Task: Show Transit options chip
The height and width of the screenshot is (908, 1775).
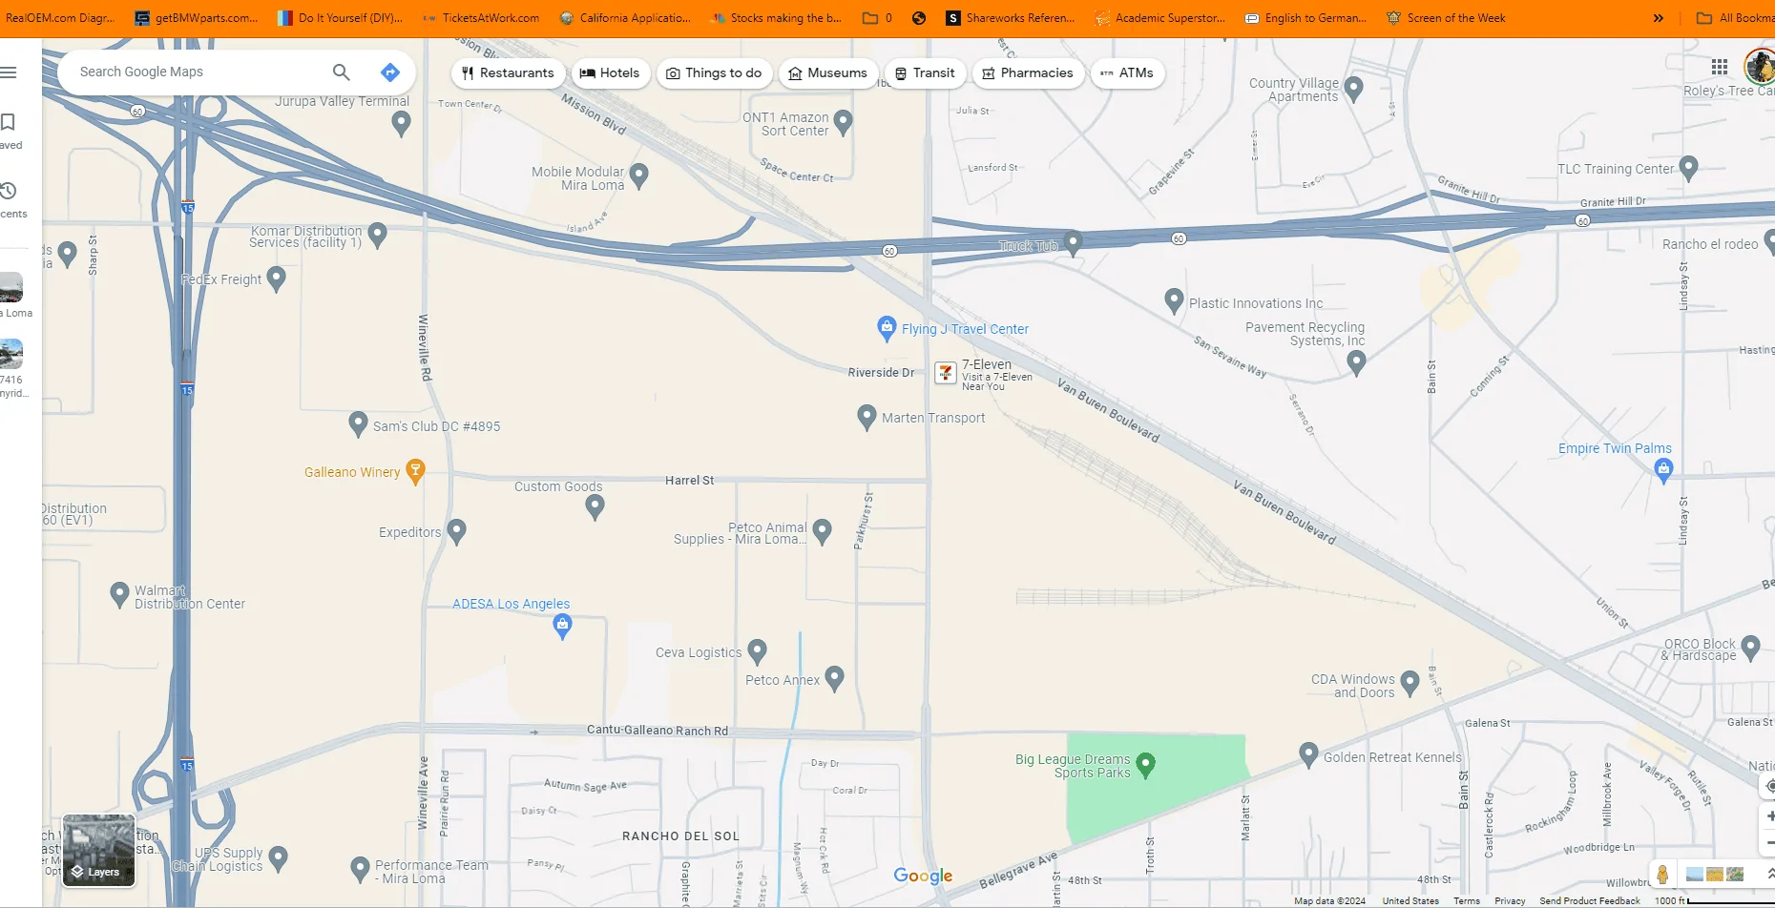Action: point(925,72)
